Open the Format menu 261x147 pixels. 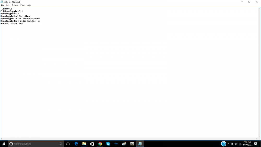[x=15, y=5]
